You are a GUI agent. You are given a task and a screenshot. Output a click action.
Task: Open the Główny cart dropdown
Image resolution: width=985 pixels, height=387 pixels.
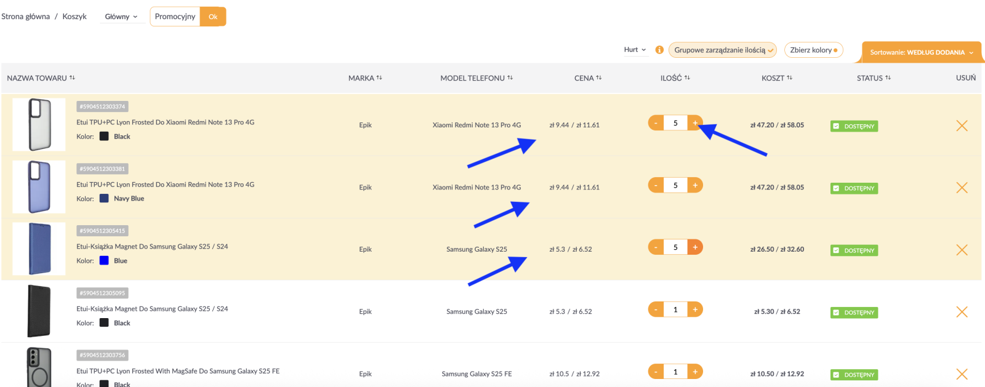(121, 17)
